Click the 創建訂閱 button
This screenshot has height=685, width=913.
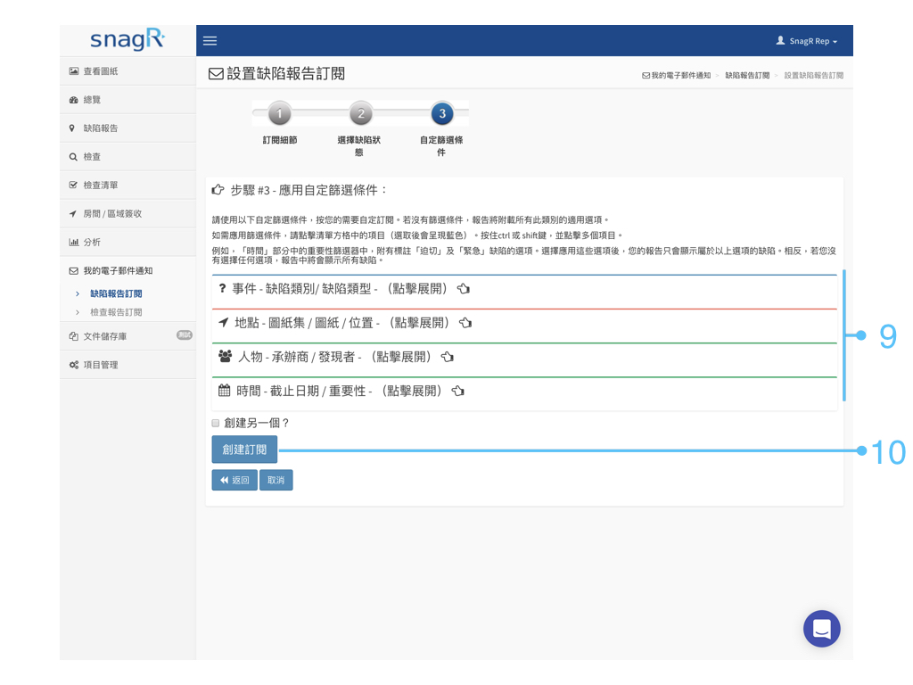pyautogui.click(x=244, y=450)
